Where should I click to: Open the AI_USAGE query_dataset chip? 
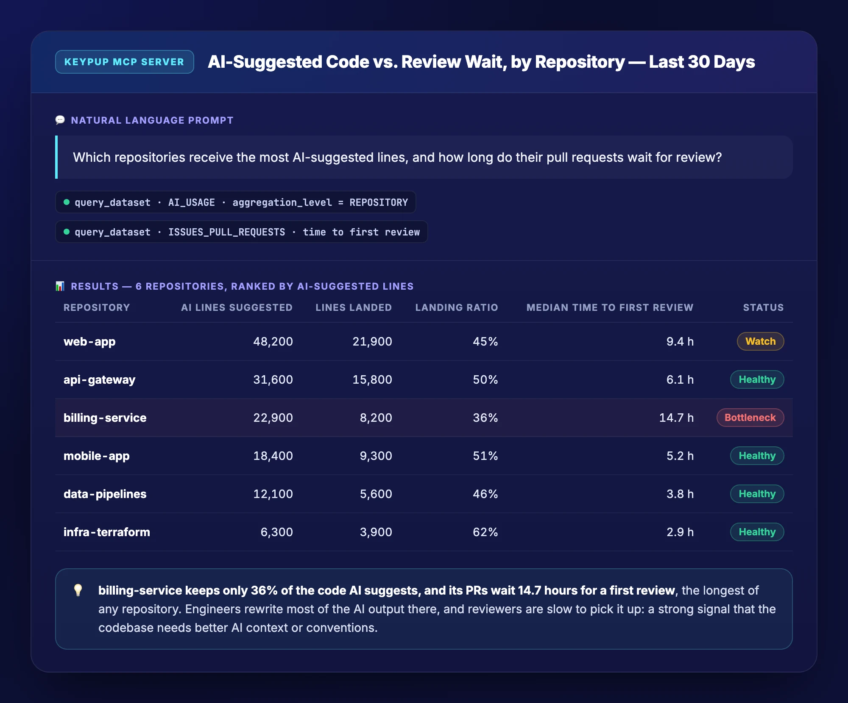[236, 202]
